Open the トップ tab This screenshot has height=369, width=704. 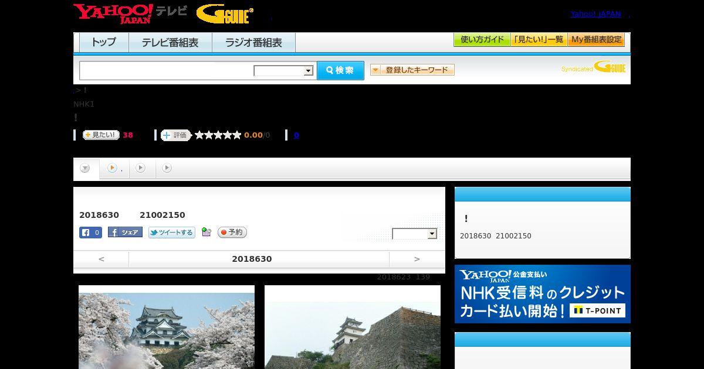point(104,42)
